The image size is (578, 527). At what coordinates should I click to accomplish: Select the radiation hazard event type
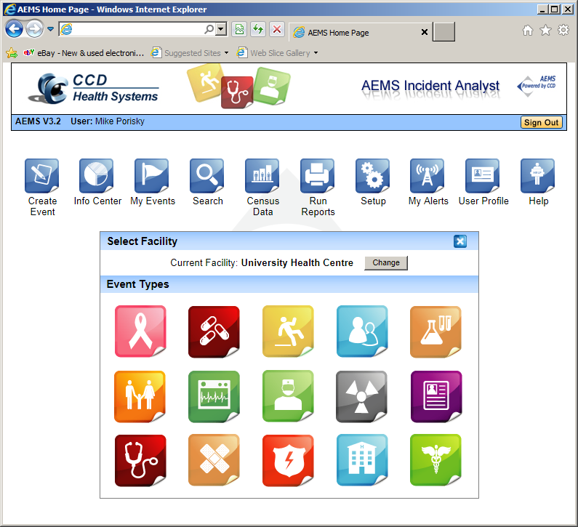(362, 397)
